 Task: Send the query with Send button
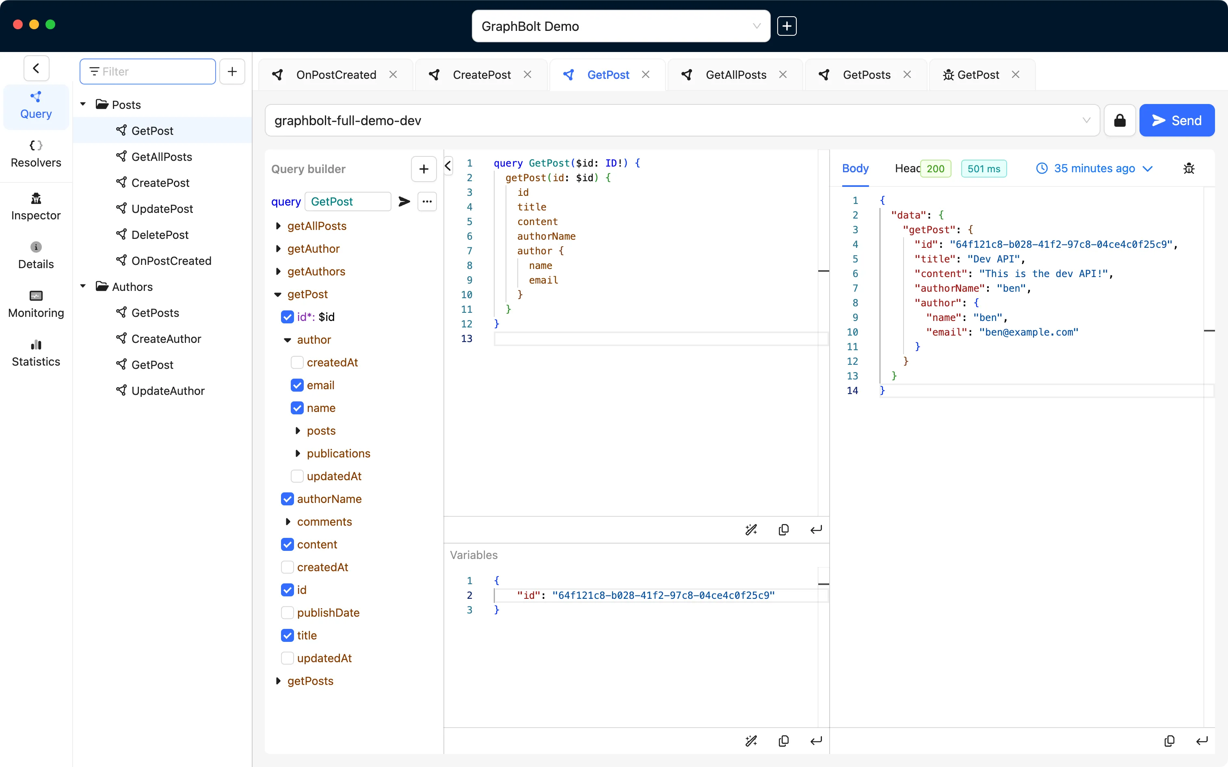[x=1176, y=120]
